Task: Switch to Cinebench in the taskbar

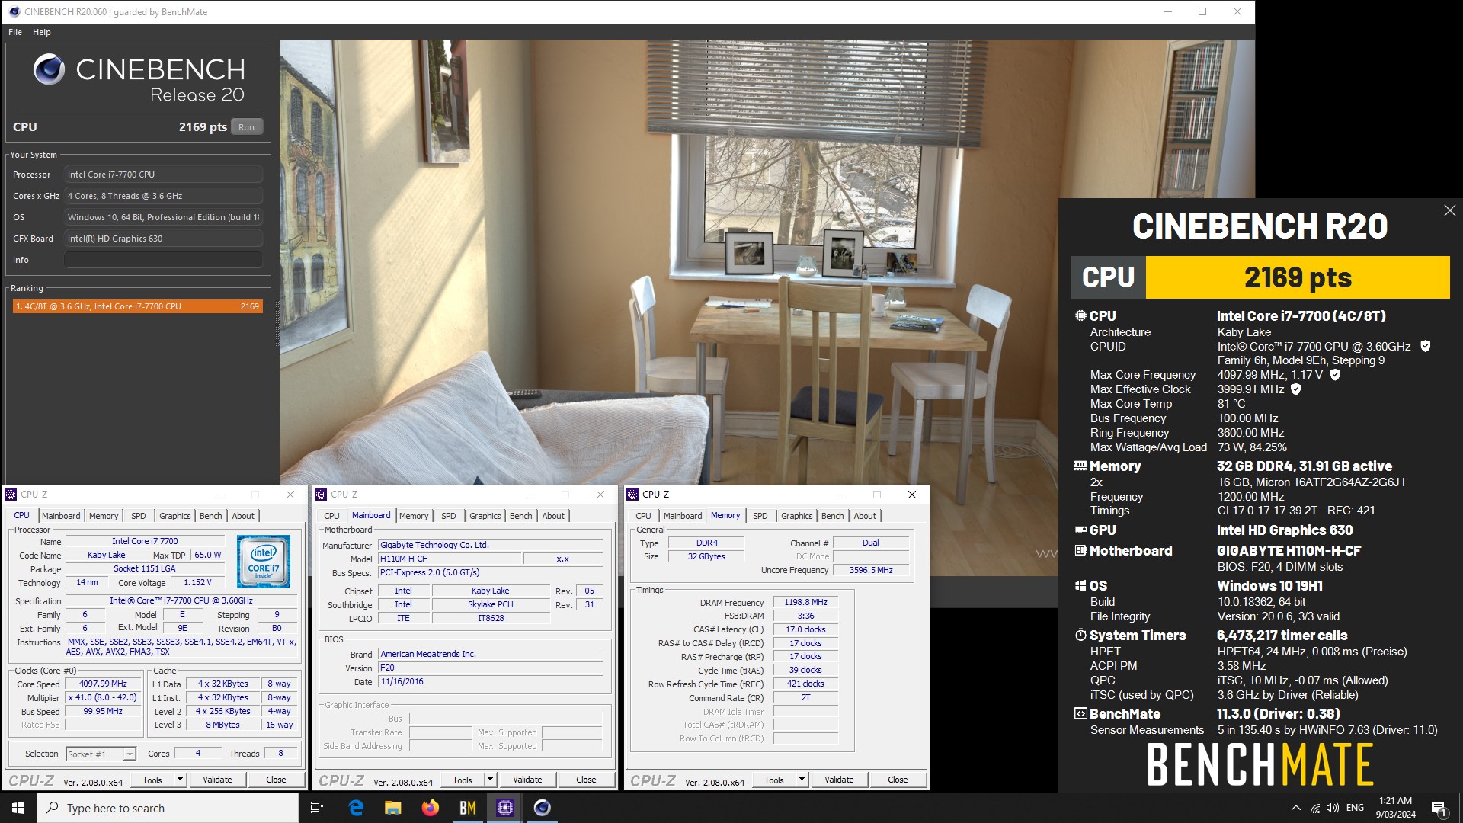Action: [x=542, y=808]
